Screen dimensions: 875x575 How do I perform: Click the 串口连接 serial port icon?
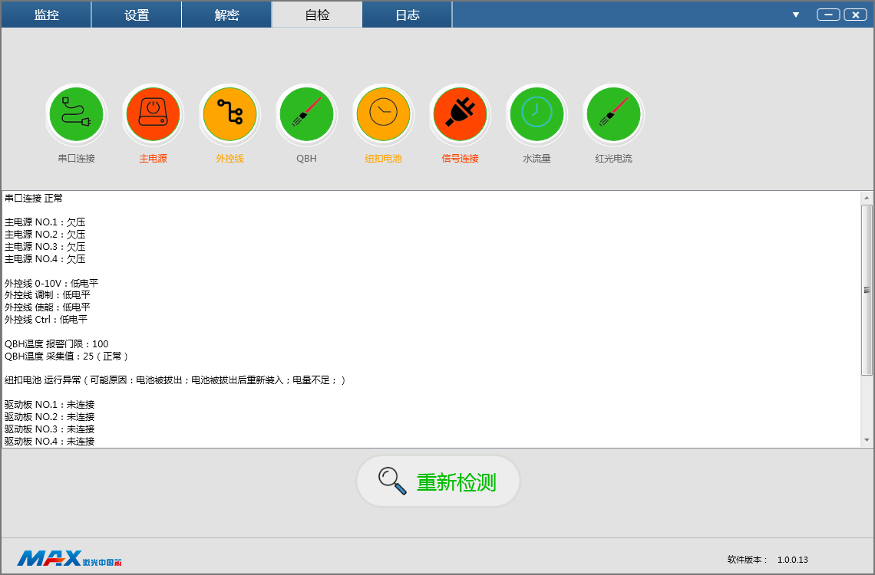76,114
